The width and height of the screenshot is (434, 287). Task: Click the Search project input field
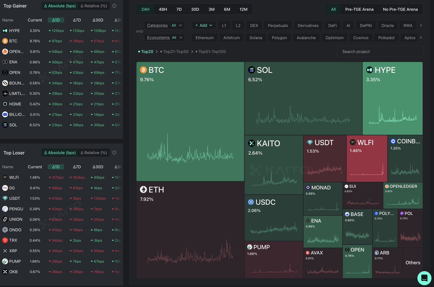380,52
